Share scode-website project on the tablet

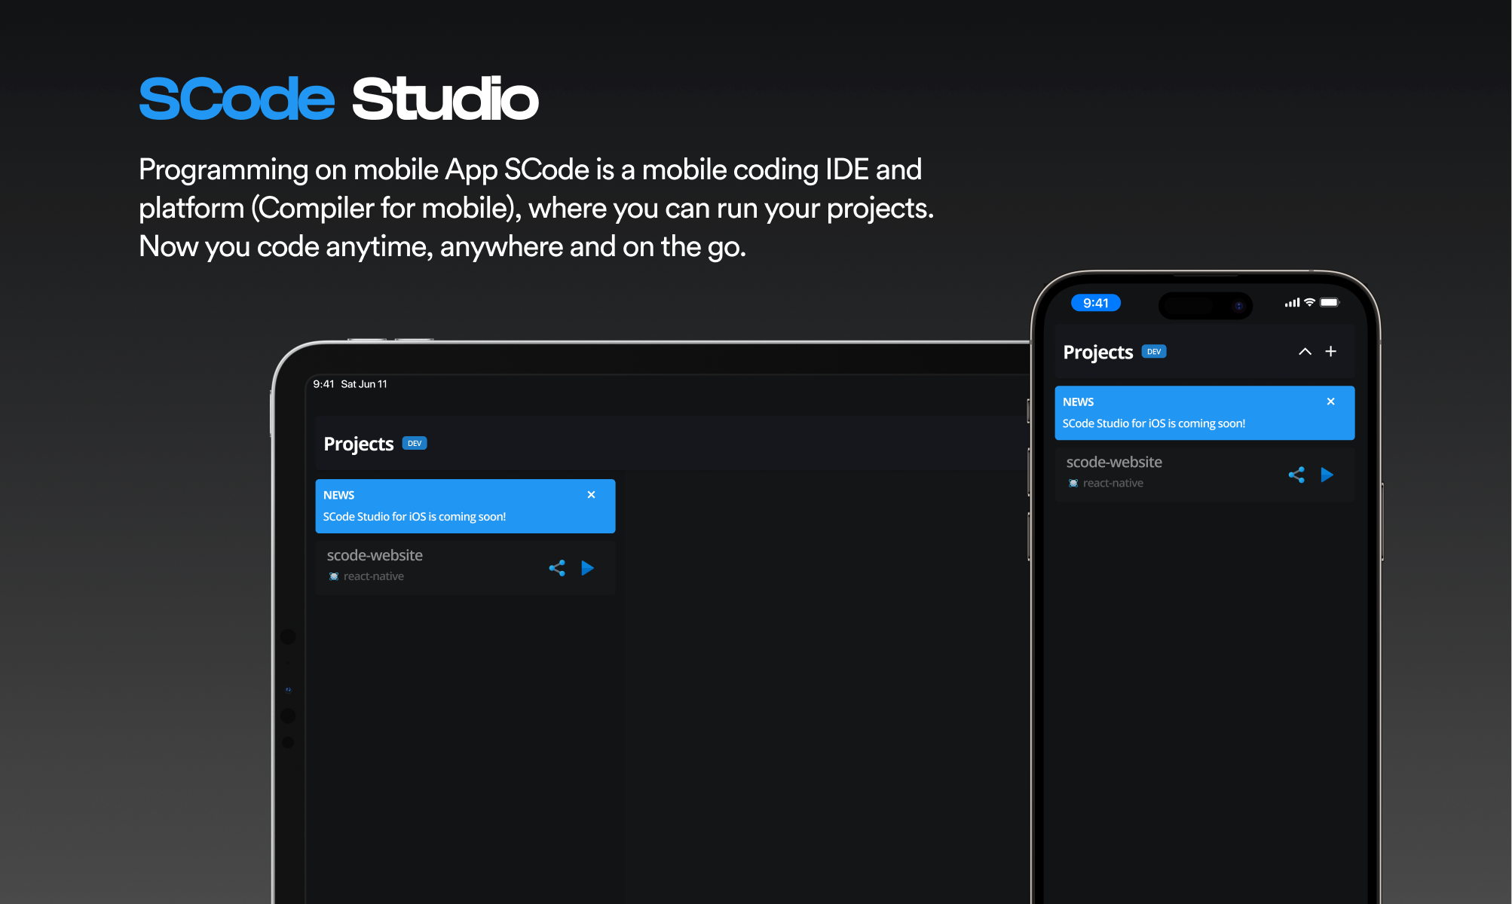pos(557,568)
